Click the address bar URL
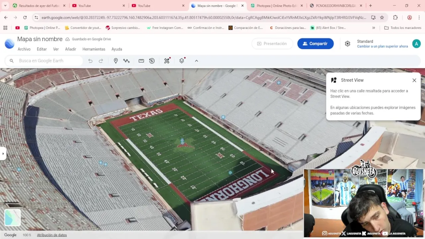The image size is (425, 239). [204, 18]
